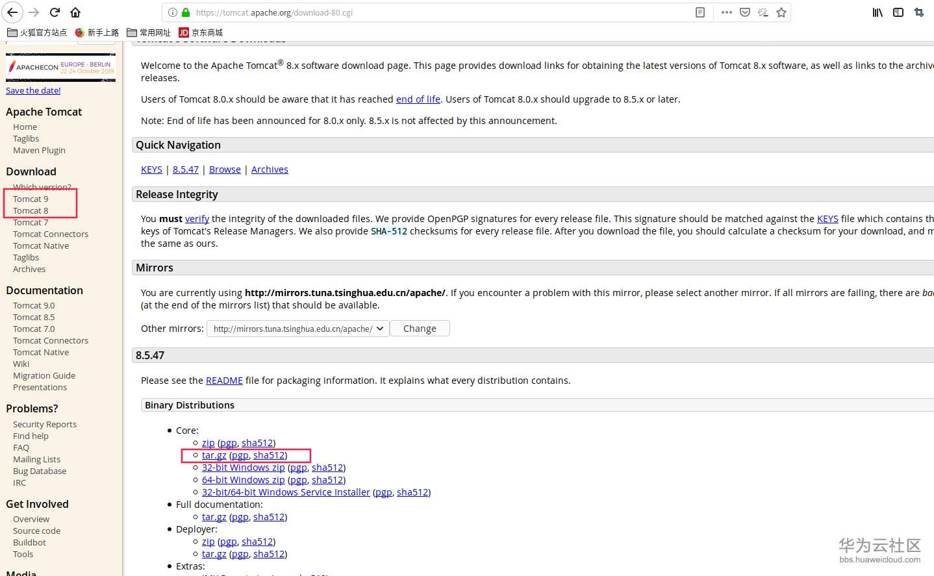Click the green padlock security icon
This screenshot has height=576, width=934.
point(186,12)
